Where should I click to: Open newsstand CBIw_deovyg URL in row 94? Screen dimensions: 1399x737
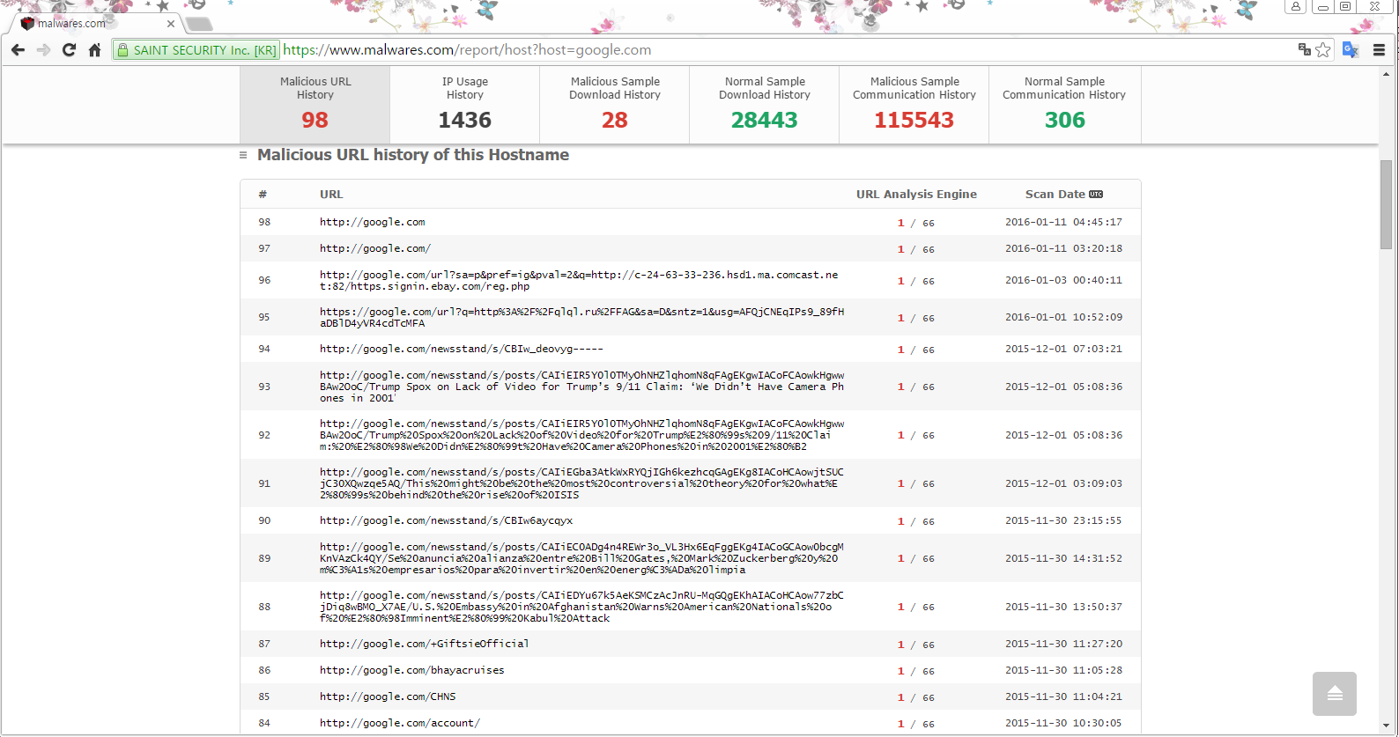click(462, 349)
